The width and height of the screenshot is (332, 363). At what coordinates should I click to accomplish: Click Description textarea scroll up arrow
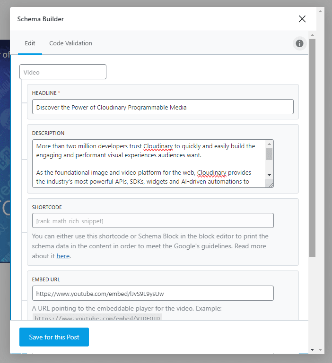pyautogui.click(x=269, y=144)
